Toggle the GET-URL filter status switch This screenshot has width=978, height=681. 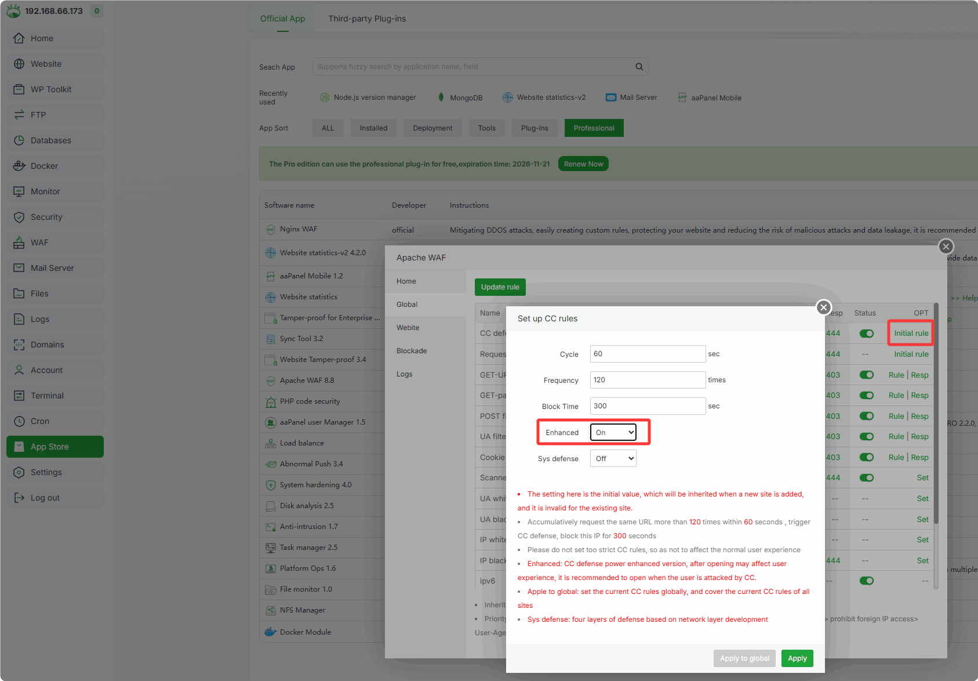[867, 375]
